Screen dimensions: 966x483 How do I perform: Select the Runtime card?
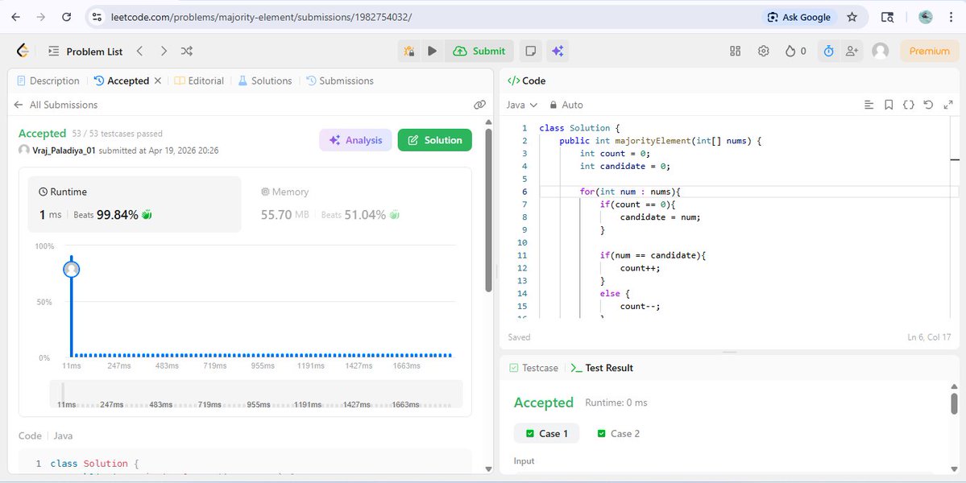pyautogui.click(x=135, y=204)
